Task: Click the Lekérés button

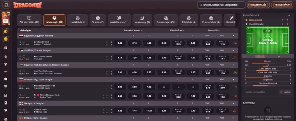Action: (285, 92)
